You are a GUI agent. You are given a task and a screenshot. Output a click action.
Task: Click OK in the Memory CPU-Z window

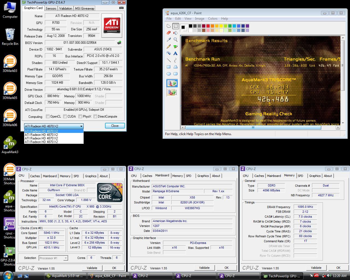click(338, 268)
